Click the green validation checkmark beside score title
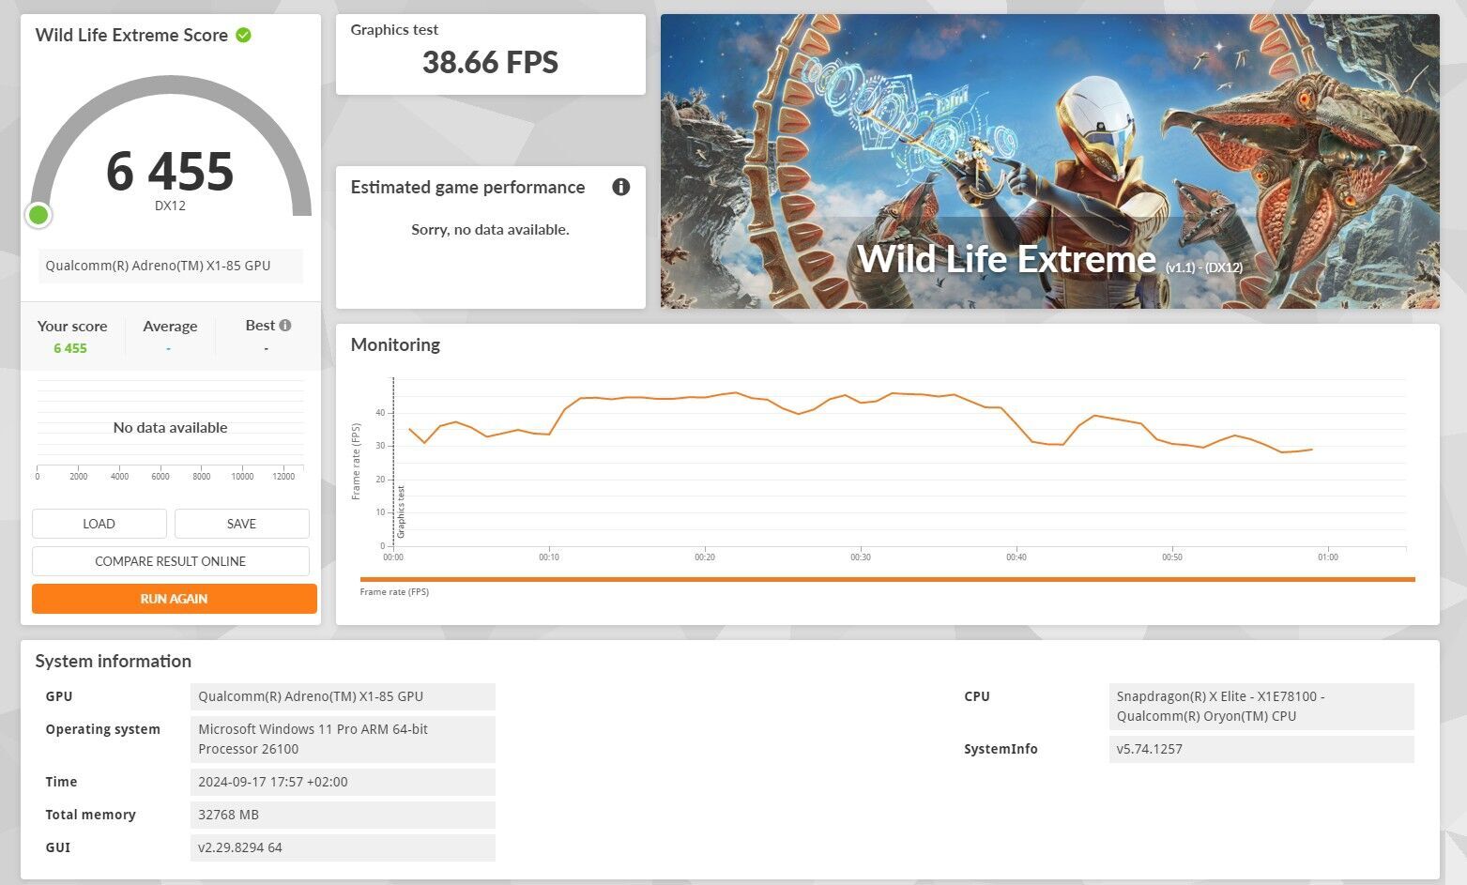The height and width of the screenshot is (885, 1467). (243, 36)
